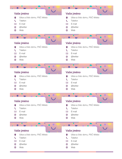Select the envelope e-mail icon in top-left card
Screen dimensions: 122x159
click(15, 24)
